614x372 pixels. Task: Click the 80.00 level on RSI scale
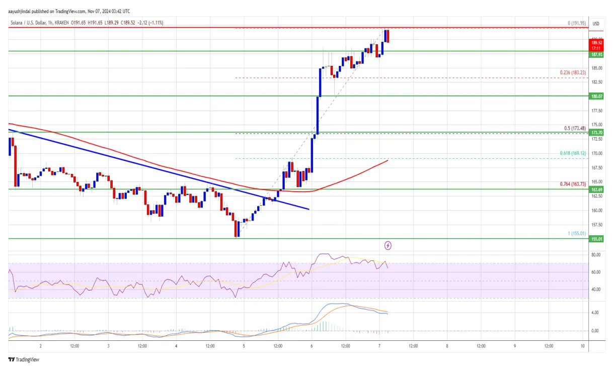coord(594,255)
